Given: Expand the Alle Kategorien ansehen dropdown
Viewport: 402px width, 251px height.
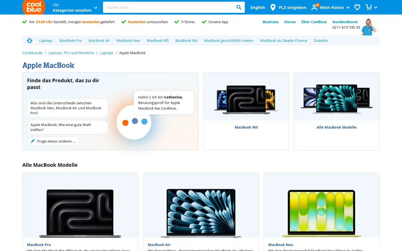Looking at the screenshot, I should [x=75, y=8].
